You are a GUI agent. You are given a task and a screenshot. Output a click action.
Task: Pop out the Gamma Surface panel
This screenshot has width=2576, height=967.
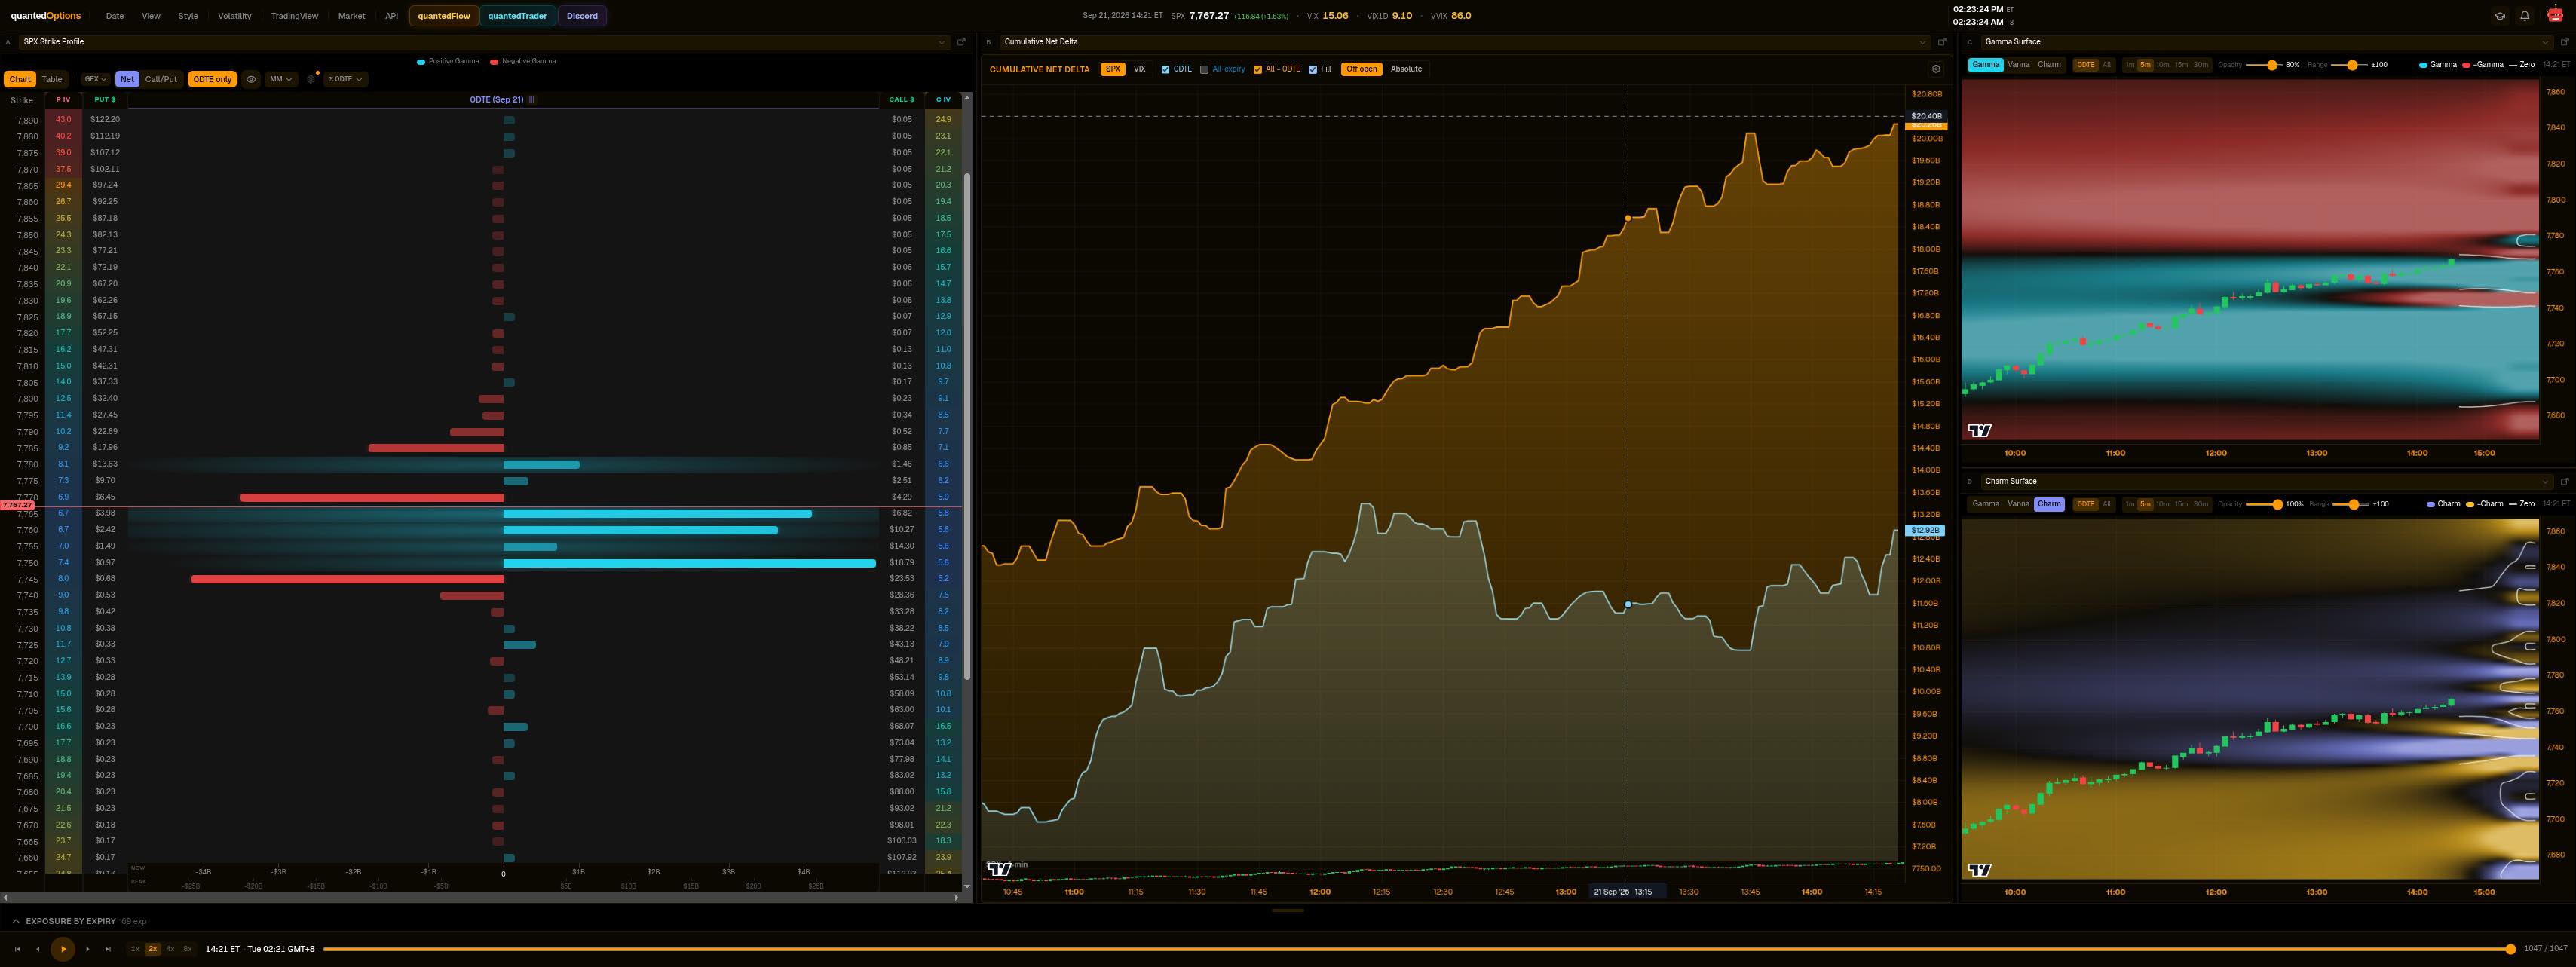2565,42
